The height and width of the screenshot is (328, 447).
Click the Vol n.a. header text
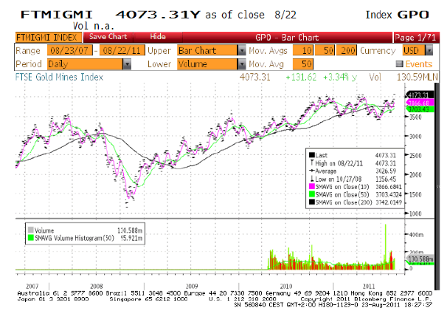tap(94, 26)
